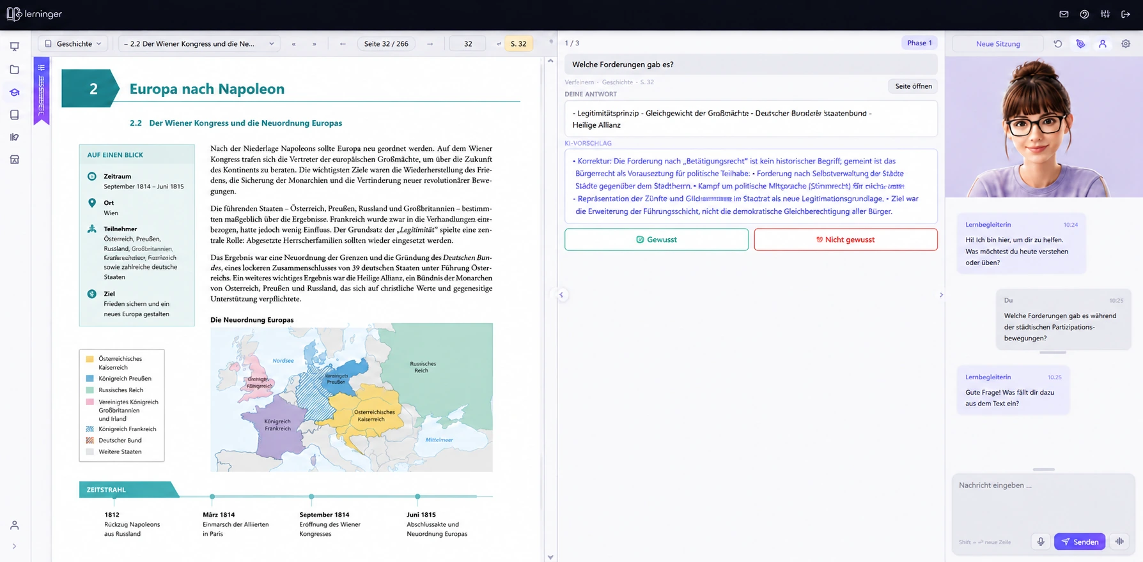Open the Geschichte subject dropdown
This screenshot has height=562, width=1143.
73,44
